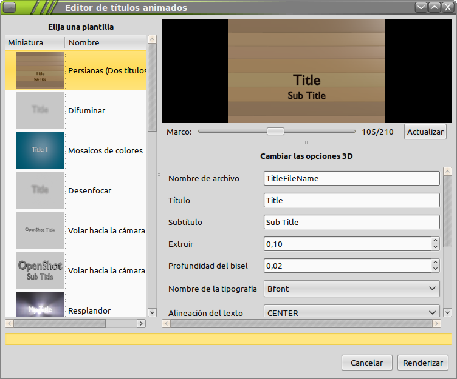Screen dimensions: 457x379
Task: Sort by the Nombre column header
Action: [x=105, y=42]
